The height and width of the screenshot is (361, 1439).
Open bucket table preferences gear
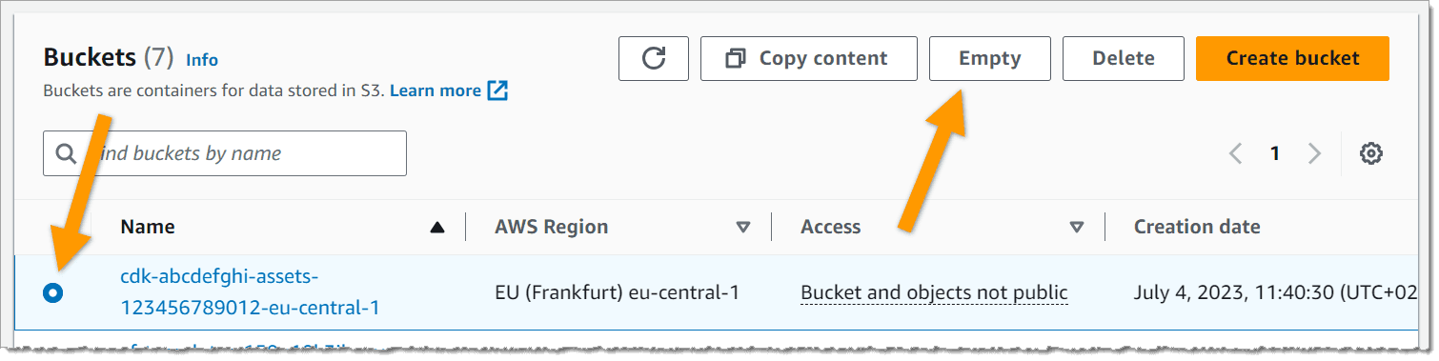[1370, 153]
